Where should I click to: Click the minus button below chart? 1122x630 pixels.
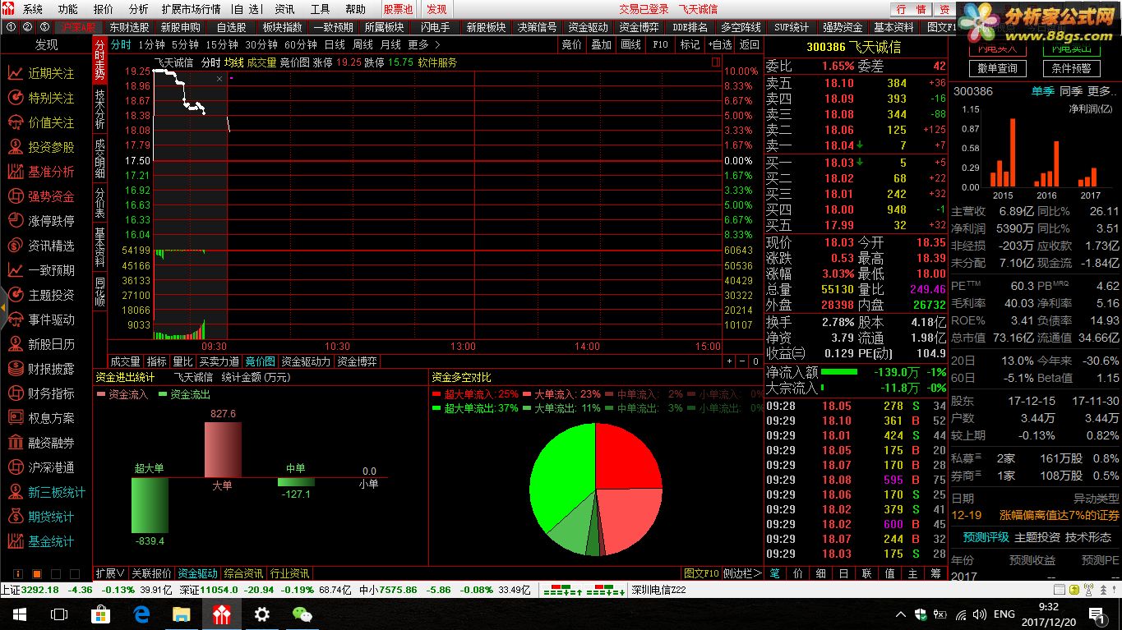[x=742, y=361]
